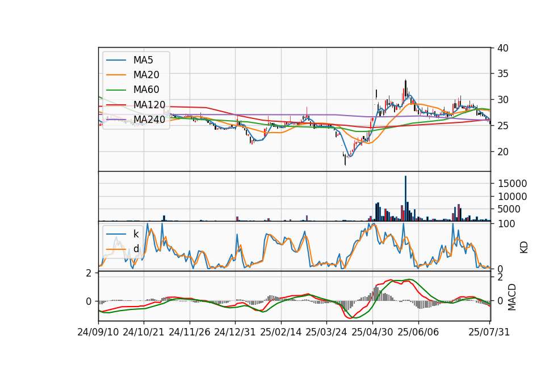Click the volume axis value 5000
This screenshot has width=545, height=391.
tap(509, 209)
